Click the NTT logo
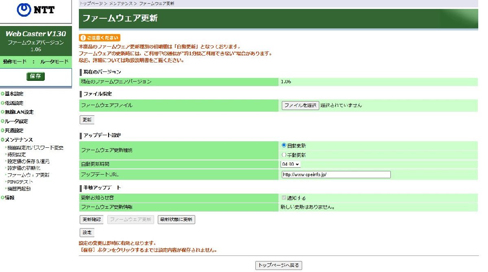The height and width of the screenshot is (272, 488). [35, 10]
